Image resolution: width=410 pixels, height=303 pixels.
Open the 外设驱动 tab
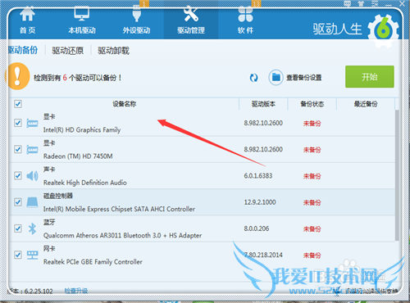click(x=136, y=20)
